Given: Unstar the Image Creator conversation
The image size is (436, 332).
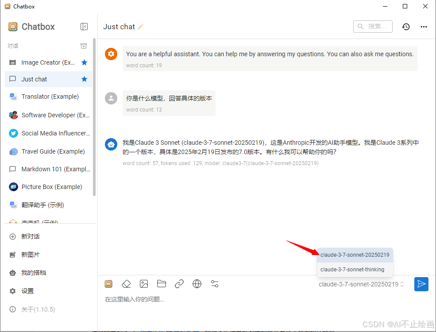Looking at the screenshot, I should tap(84, 62).
